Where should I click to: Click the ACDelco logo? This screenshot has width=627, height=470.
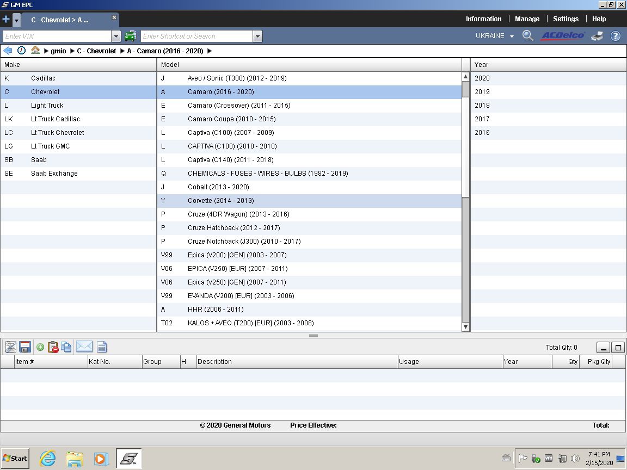[562, 36]
